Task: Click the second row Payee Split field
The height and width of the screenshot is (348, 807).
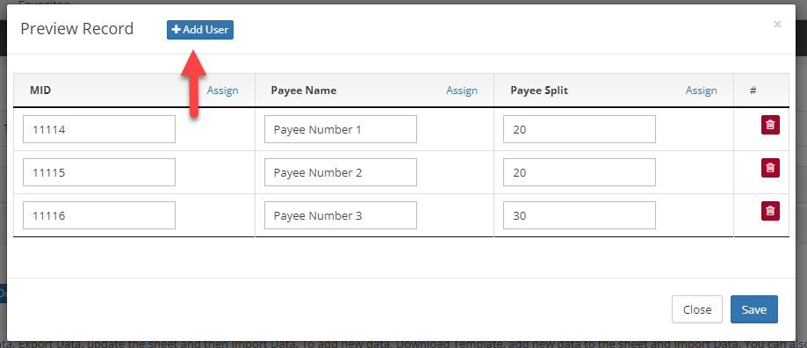Action: (580, 172)
